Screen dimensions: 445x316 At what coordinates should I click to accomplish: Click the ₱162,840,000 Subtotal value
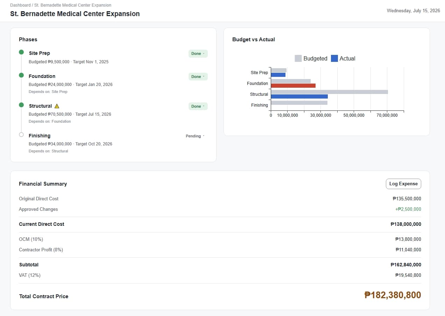click(406, 265)
